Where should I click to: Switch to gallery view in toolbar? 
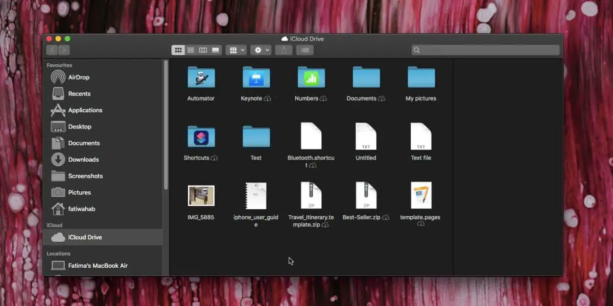[215, 50]
